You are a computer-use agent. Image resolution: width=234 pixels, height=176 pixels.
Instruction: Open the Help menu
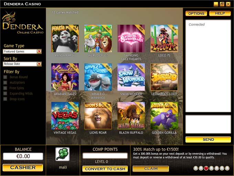220,13
